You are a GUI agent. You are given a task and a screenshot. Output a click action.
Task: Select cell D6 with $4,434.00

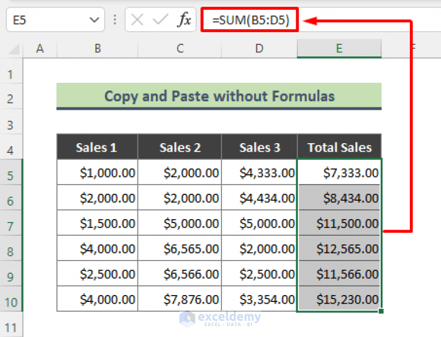click(259, 197)
